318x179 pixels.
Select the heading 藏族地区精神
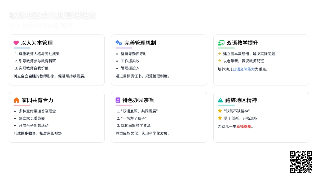pyautogui.click(x=241, y=100)
